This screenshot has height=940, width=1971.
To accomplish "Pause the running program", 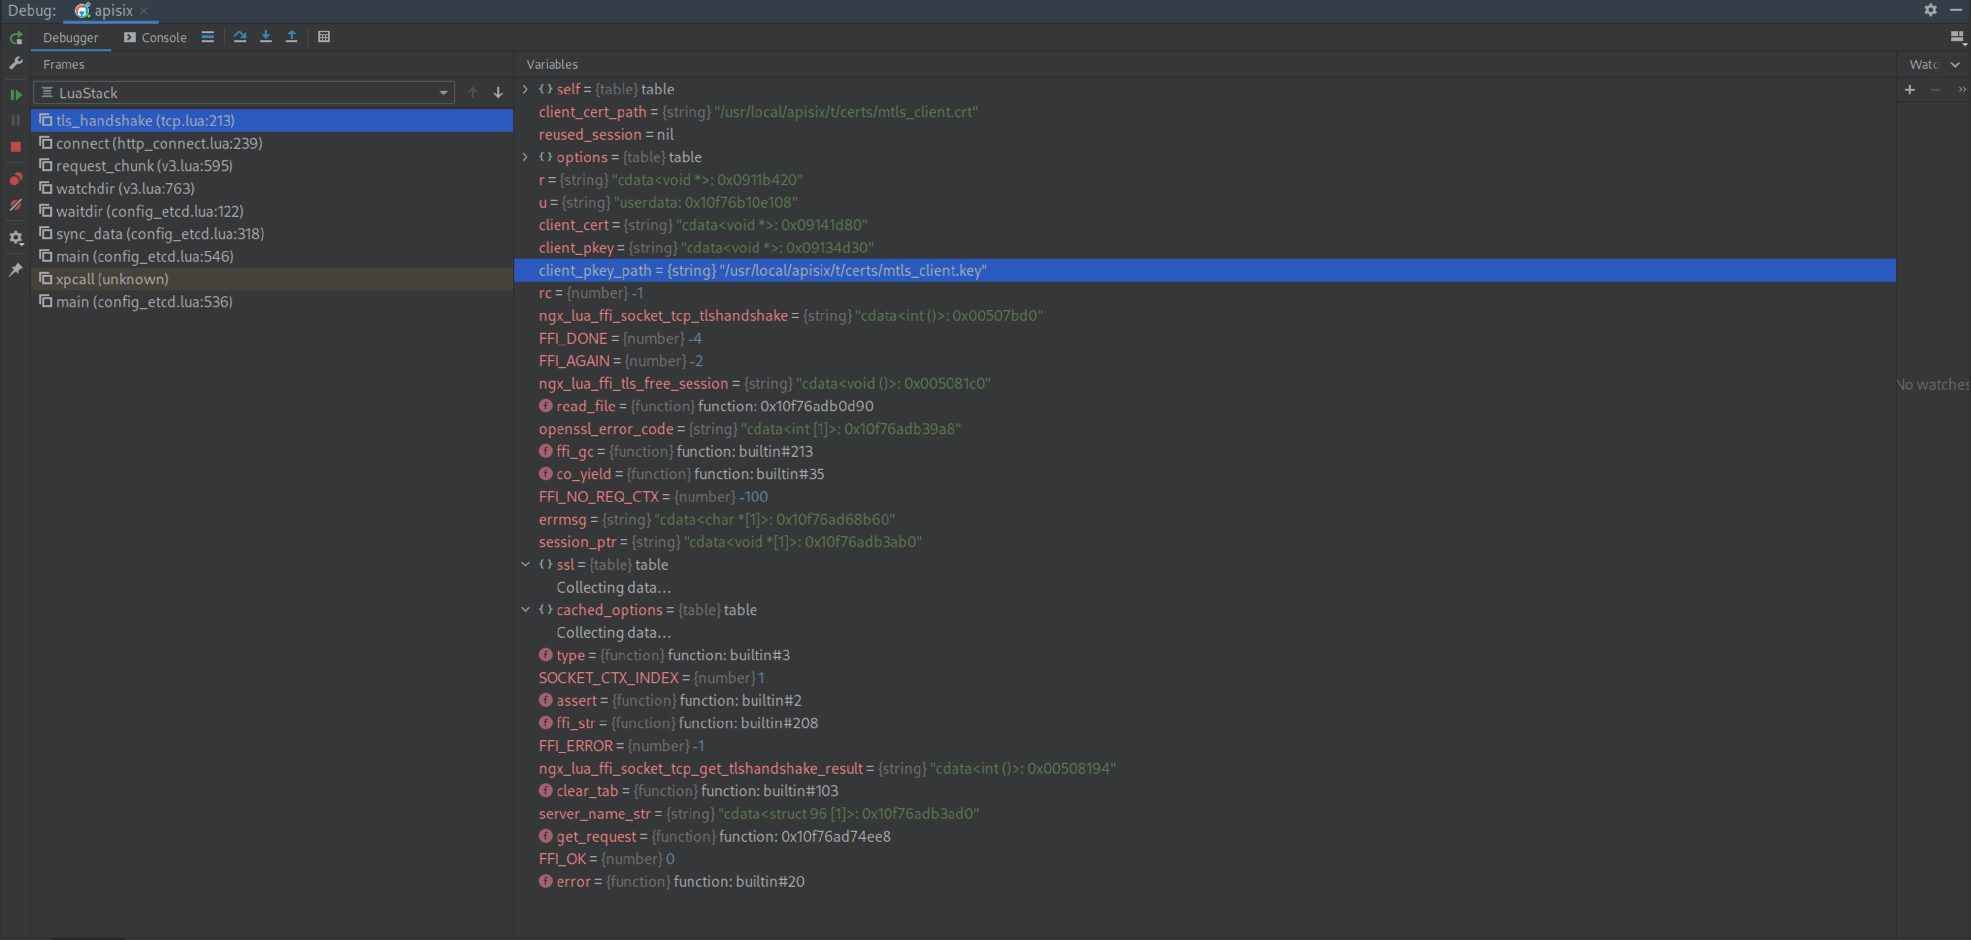I will tap(15, 120).
